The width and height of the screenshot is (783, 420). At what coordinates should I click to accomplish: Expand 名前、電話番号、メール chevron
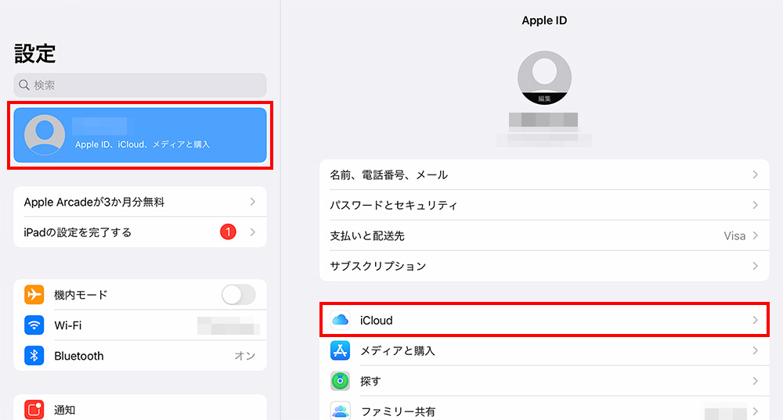pos(755,174)
